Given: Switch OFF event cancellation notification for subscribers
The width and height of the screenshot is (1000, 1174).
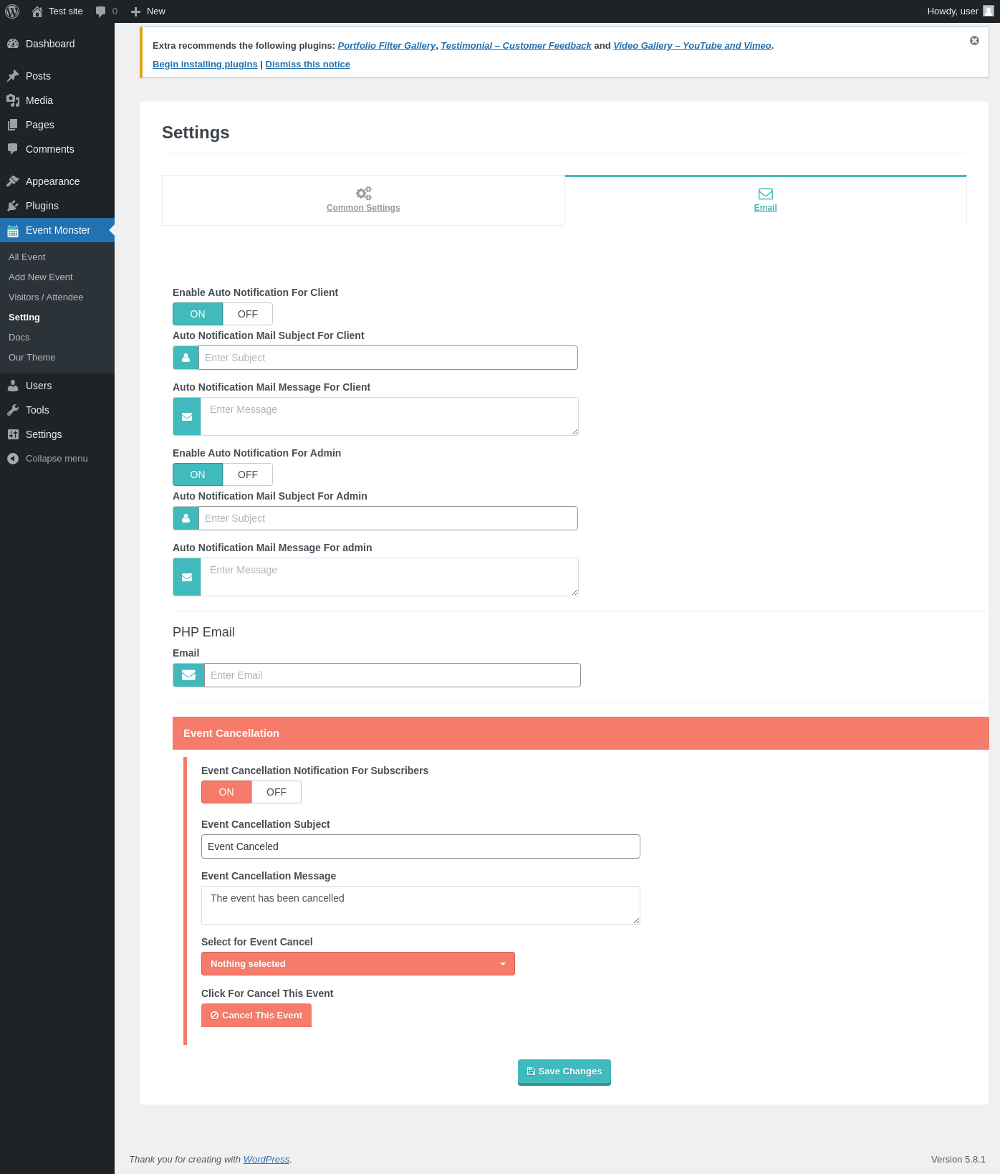Looking at the screenshot, I should 277,792.
